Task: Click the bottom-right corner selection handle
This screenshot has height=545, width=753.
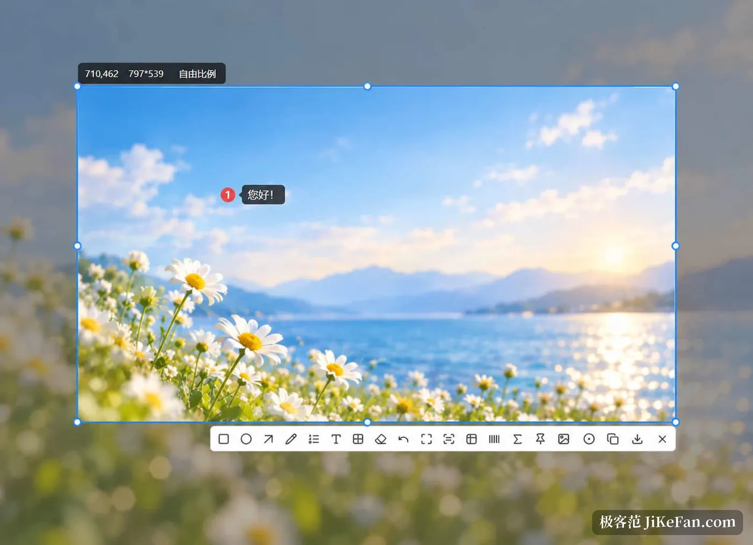Action: pos(676,422)
